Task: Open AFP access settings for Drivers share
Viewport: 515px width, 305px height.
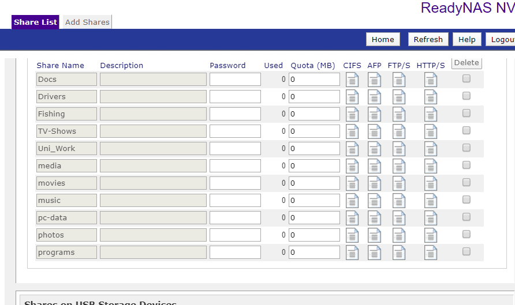Action: tap(375, 97)
